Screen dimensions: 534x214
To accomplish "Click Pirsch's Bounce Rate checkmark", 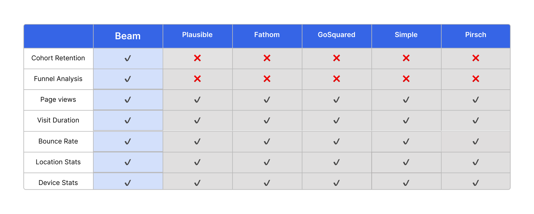I will 476,142.
